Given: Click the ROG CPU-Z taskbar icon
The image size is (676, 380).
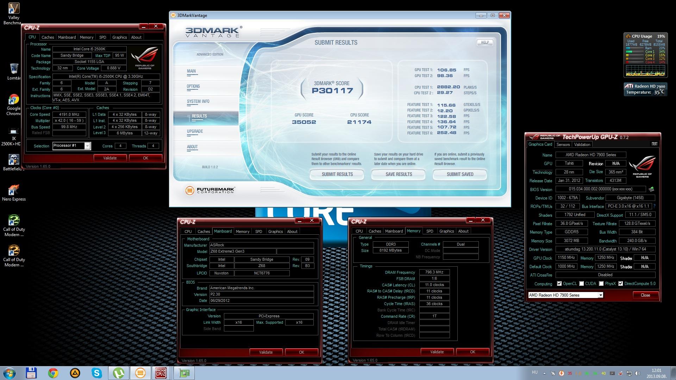Looking at the screenshot, I should tap(161, 373).
